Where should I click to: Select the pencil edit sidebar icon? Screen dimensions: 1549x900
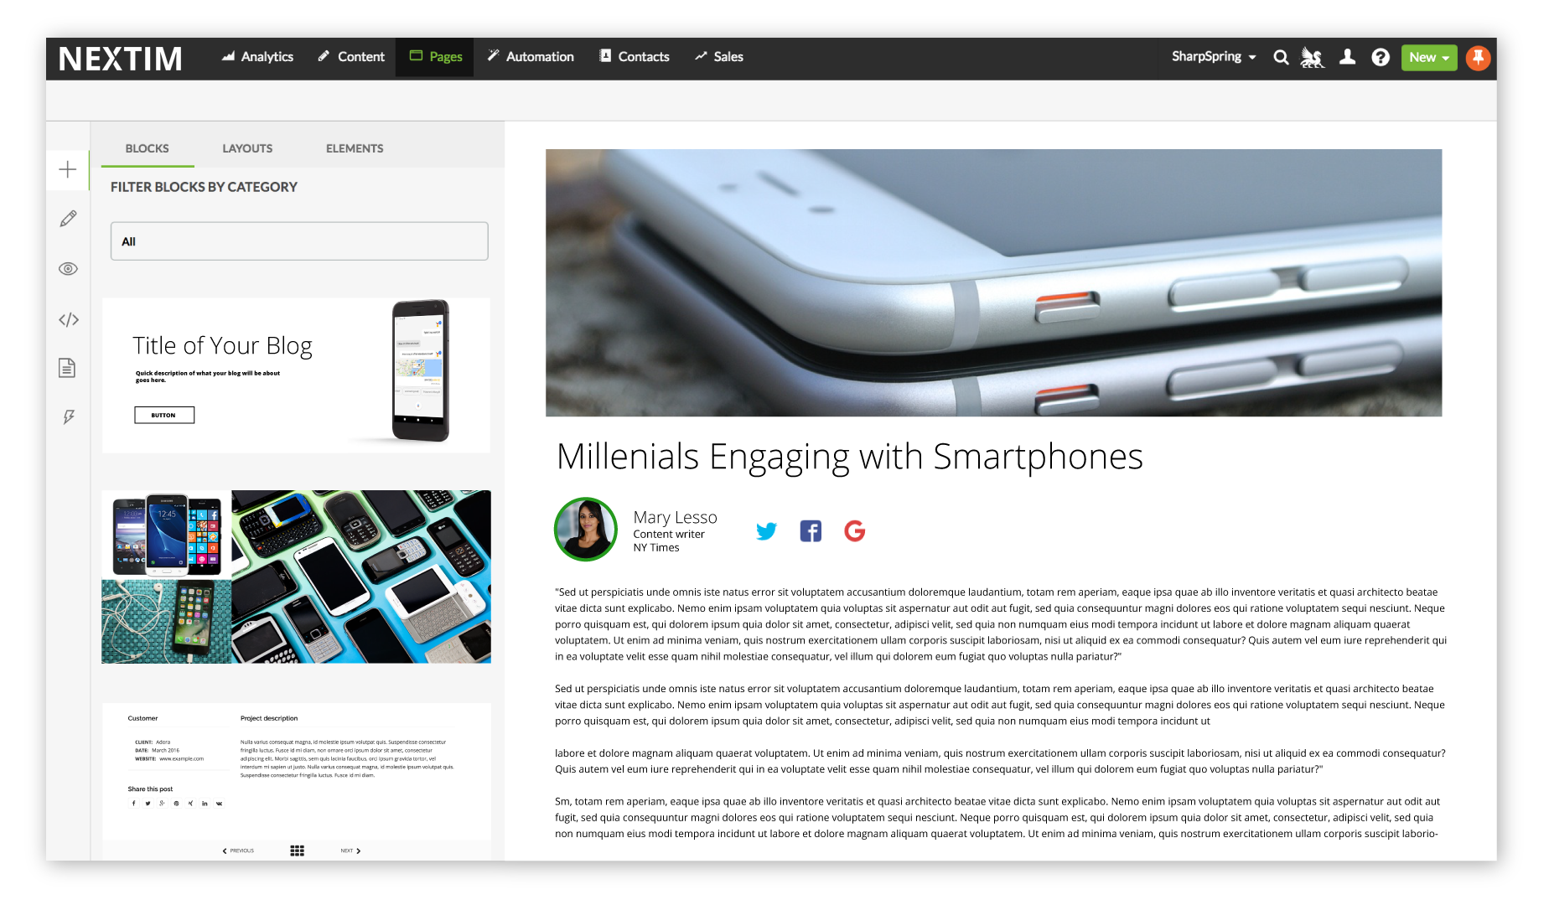(68, 219)
